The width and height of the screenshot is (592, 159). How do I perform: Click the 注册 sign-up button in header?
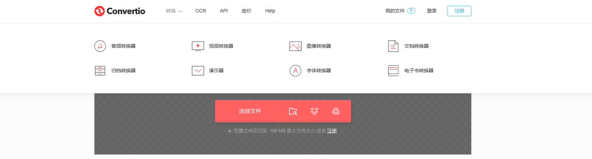coord(459,11)
